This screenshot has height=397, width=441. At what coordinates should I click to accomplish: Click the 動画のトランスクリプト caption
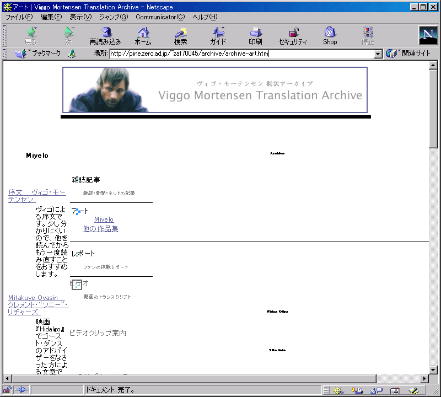point(107,297)
